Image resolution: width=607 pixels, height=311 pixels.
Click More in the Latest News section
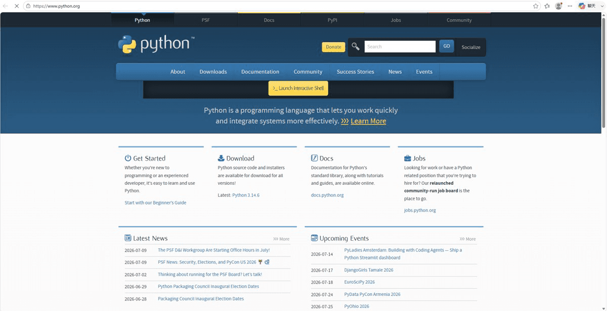(x=281, y=239)
